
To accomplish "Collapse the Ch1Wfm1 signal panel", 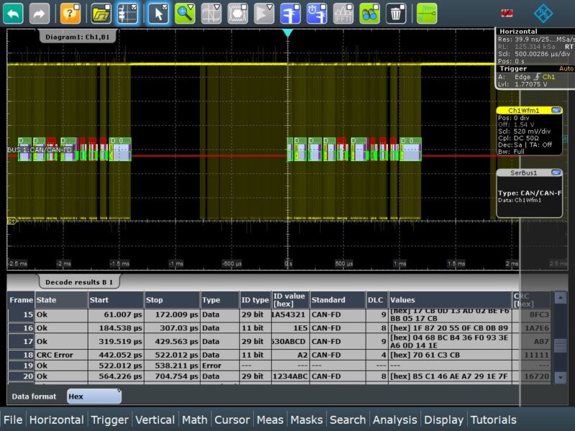I will 555,110.
